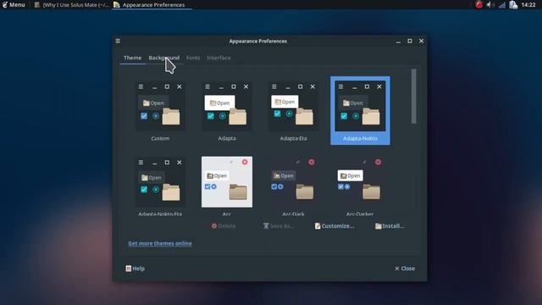Click the clipboard tray icon near the clock
Viewport: 542px width, 305px height.
point(513,4)
